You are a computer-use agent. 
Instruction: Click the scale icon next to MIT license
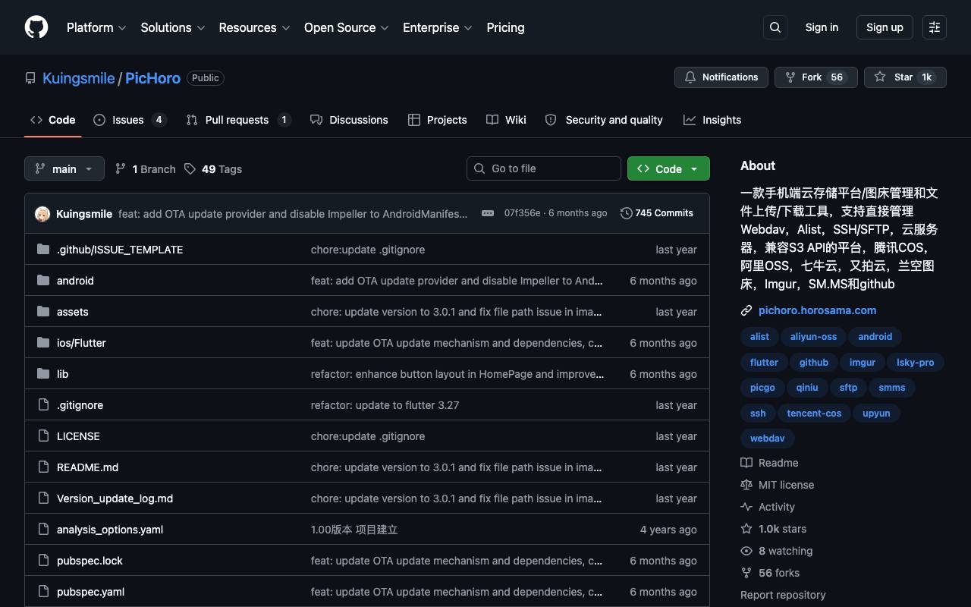pyautogui.click(x=746, y=485)
